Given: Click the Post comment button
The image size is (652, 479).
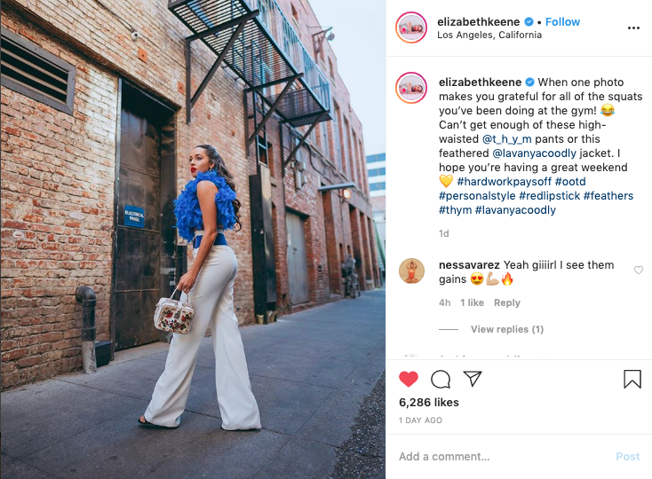Looking at the screenshot, I should pyautogui.click(x=627, y=457).
